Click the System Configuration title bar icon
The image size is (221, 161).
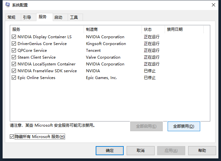pyautogui.click(x=7, y=5)
